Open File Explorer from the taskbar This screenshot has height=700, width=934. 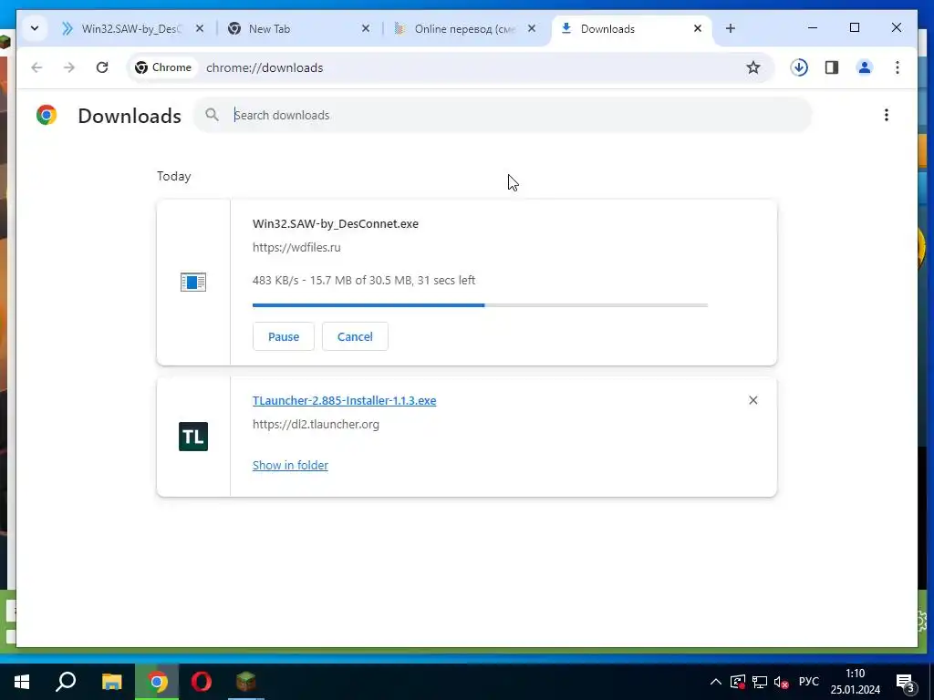(x=111, y=682)
